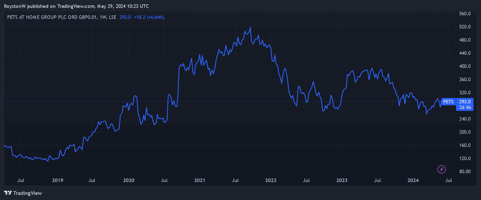The image size is (481, 200).
Task: Click the 2021 label on time axis
Action: 200,180
